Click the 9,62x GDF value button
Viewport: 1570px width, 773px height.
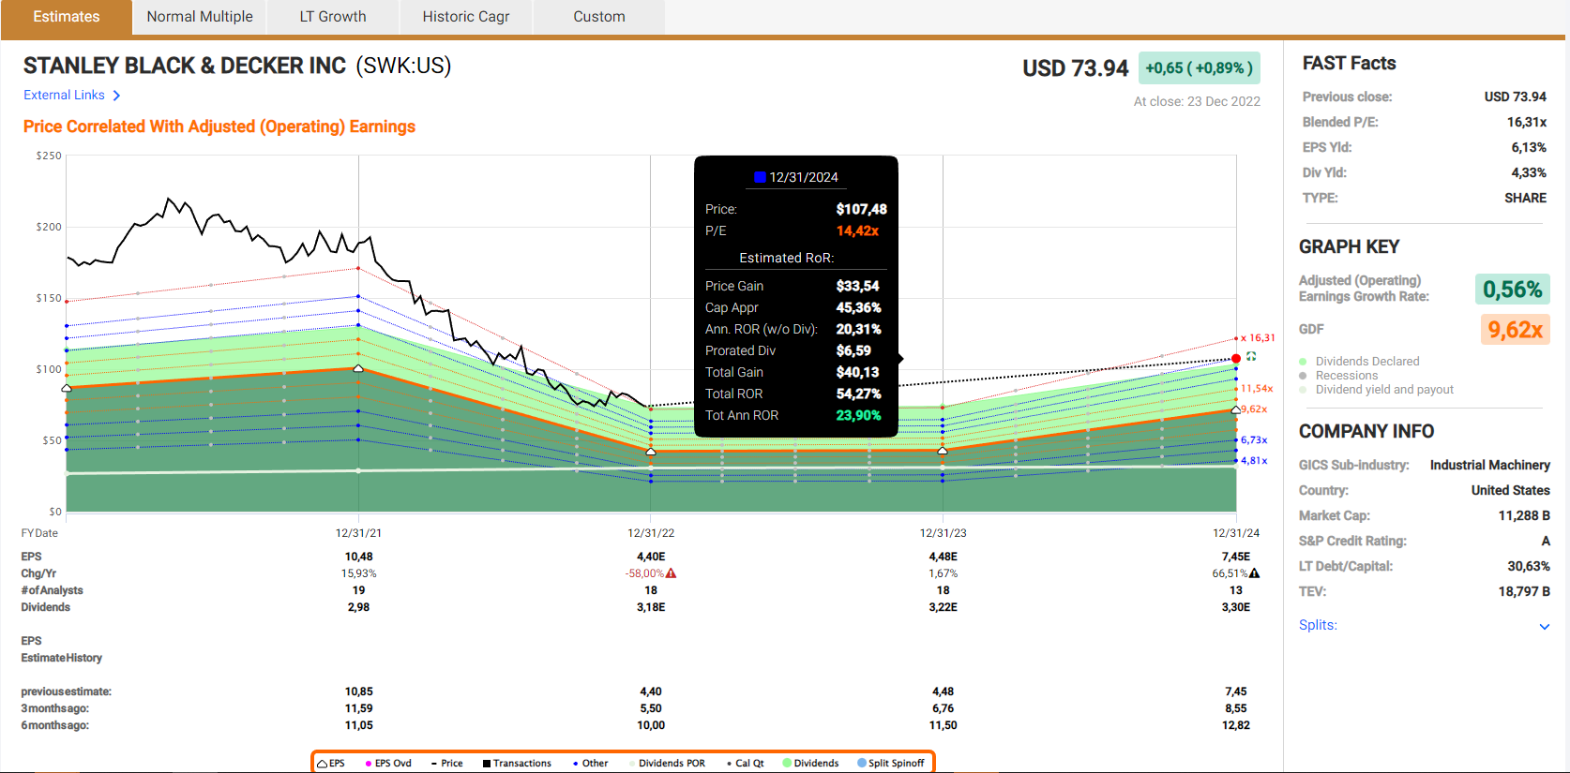[x=1515, y=330]
